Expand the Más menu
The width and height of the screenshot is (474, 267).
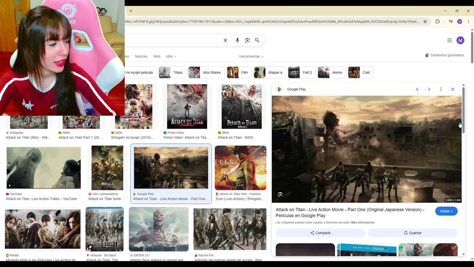(x=171, y=56)
